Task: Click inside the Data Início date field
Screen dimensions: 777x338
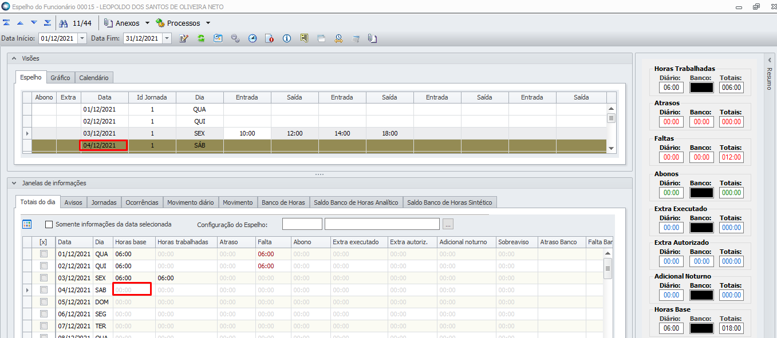Action: point(57,38)
